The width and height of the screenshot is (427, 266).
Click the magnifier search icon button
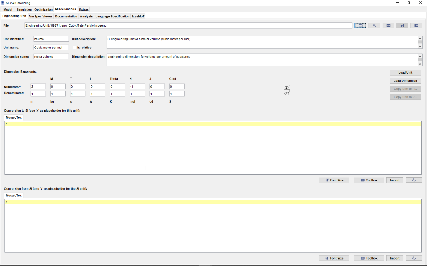(374, 25)
